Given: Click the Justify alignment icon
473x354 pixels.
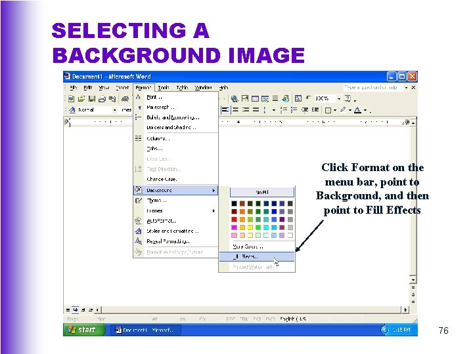Looking at the screenshot, I should [x=256, y=110].
